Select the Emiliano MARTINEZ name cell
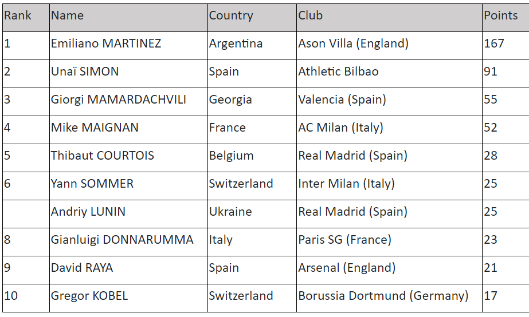 pos(106,44)
